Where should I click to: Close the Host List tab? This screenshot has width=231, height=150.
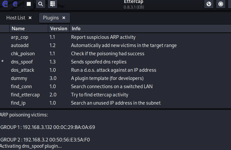click(x=30, y=18)
